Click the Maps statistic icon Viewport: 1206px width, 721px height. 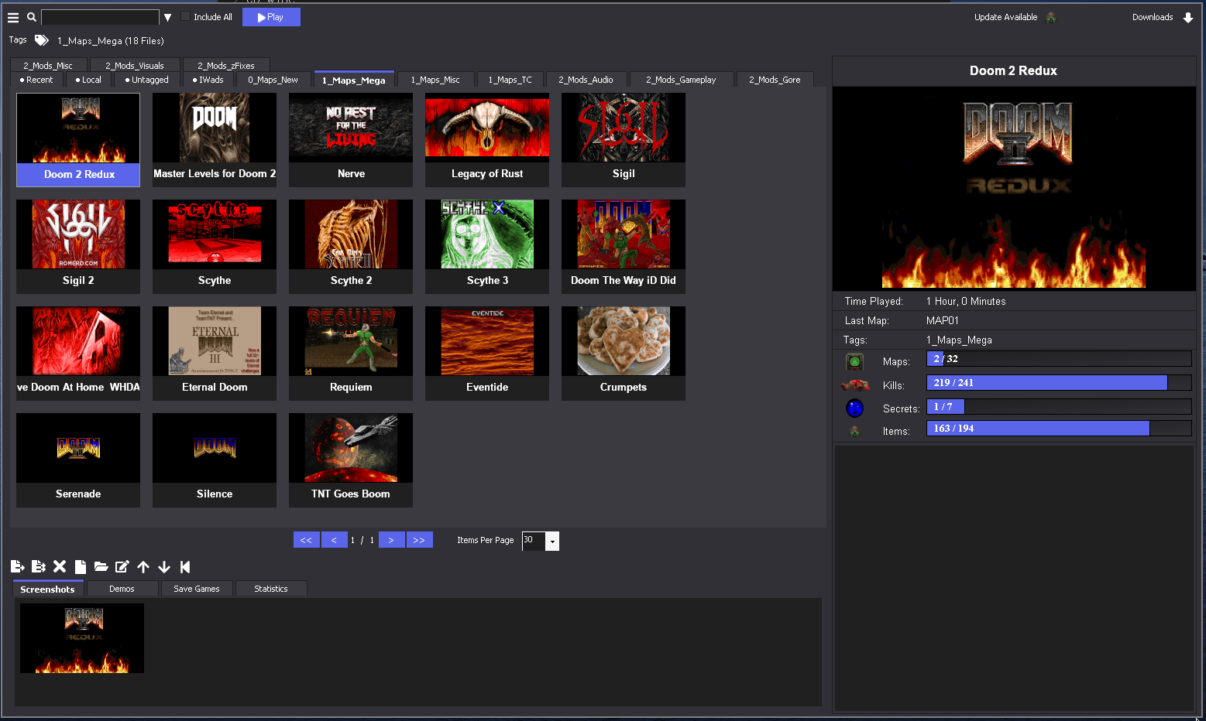(x=854, y=361)
